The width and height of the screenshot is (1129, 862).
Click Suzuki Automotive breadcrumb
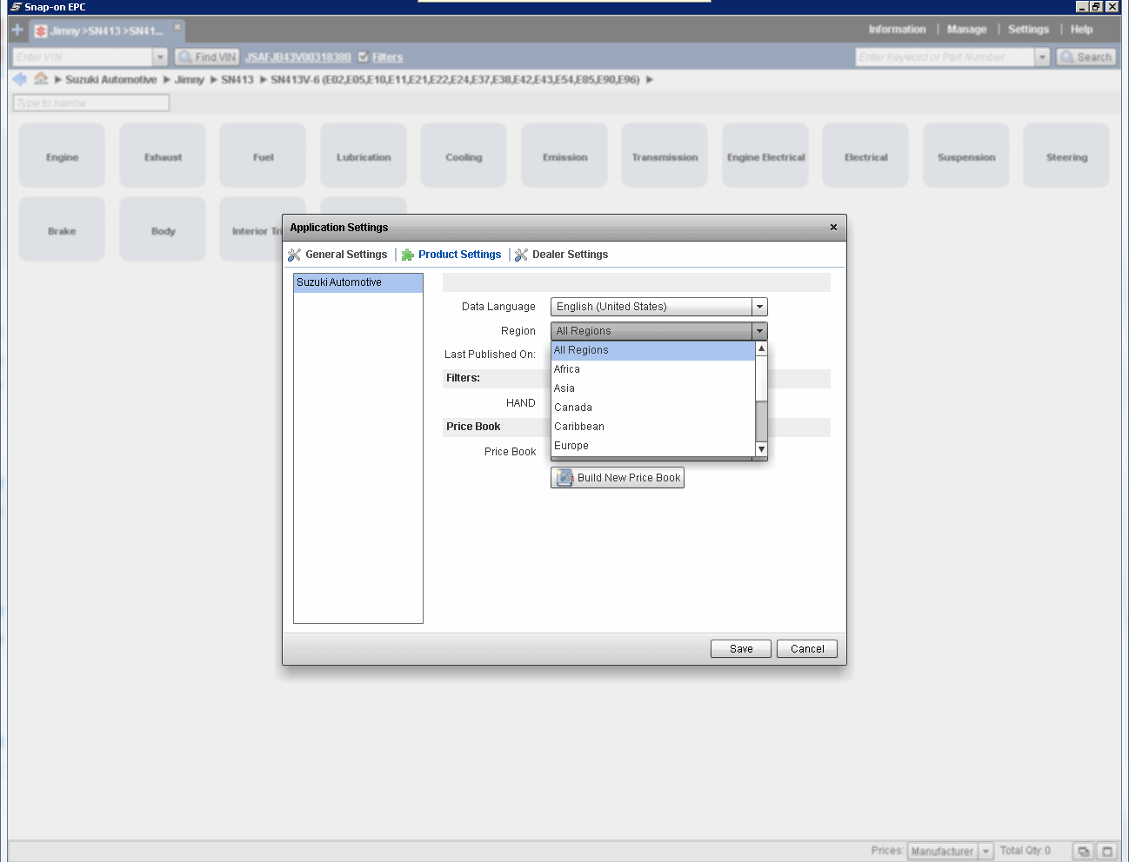click(x=111, y=80)
